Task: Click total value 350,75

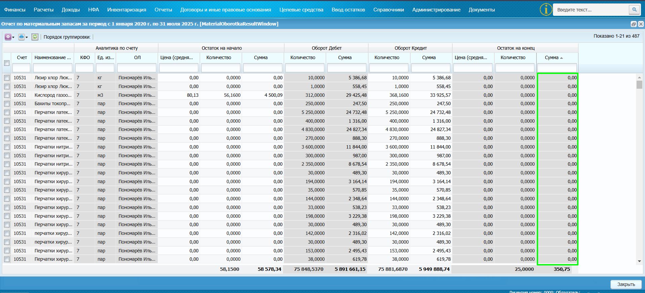Action: (x=562, y=269)
